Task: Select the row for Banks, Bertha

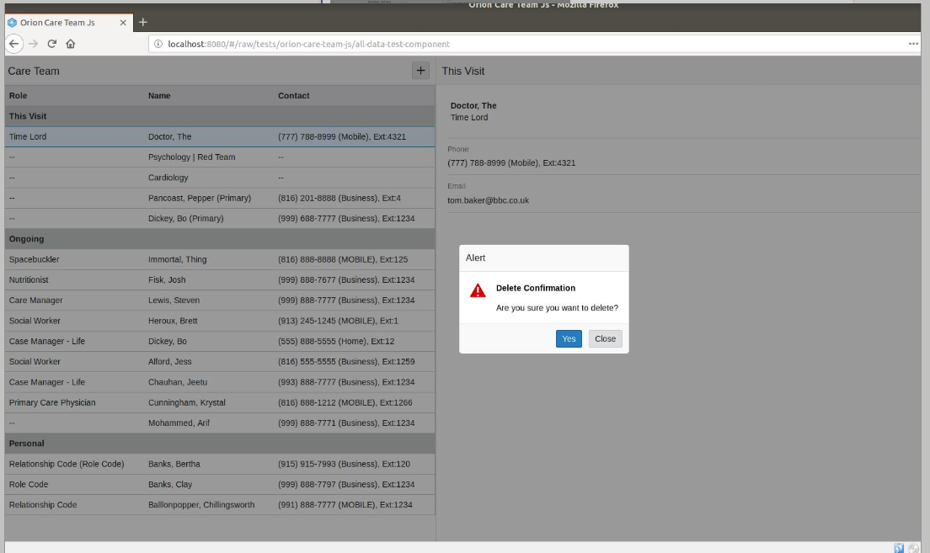Action: 219,463
